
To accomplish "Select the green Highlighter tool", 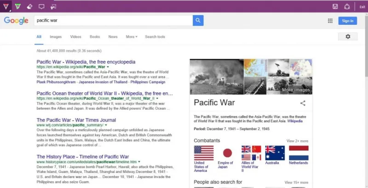I will [x=17, y=6].
